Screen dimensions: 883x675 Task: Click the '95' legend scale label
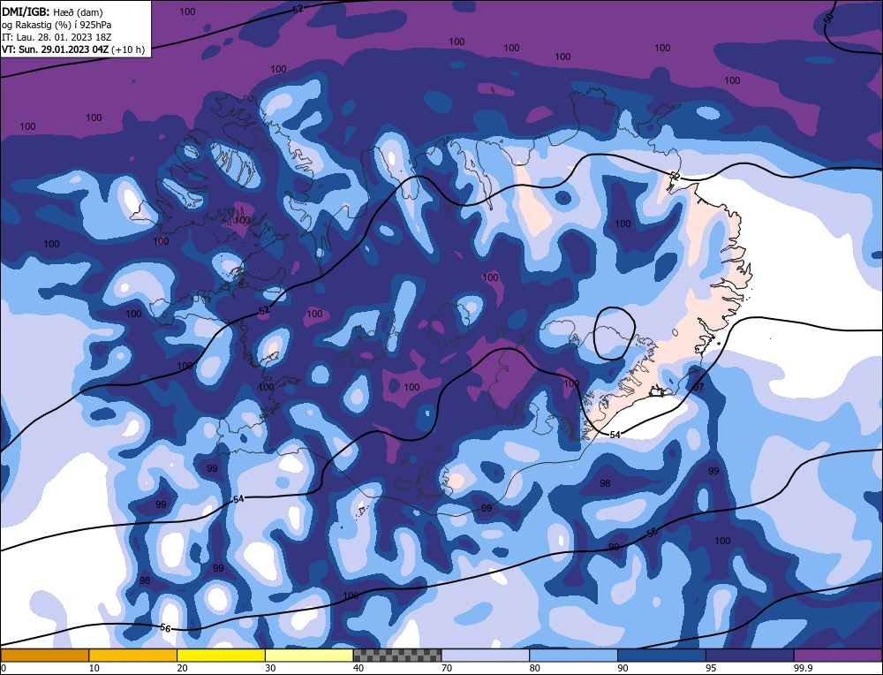[x=711, y=668]
